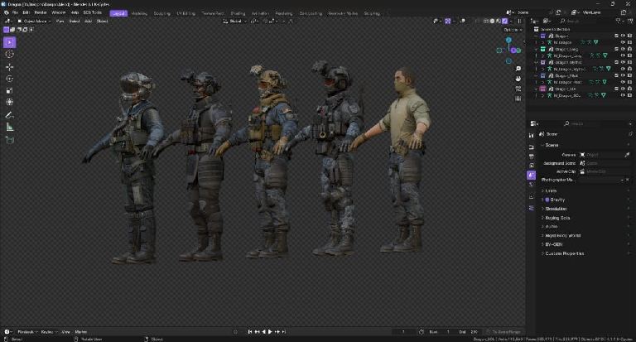Select the Annotate pencil tool
This screenshot has width=636, height=342.
[x=10, y=115]
